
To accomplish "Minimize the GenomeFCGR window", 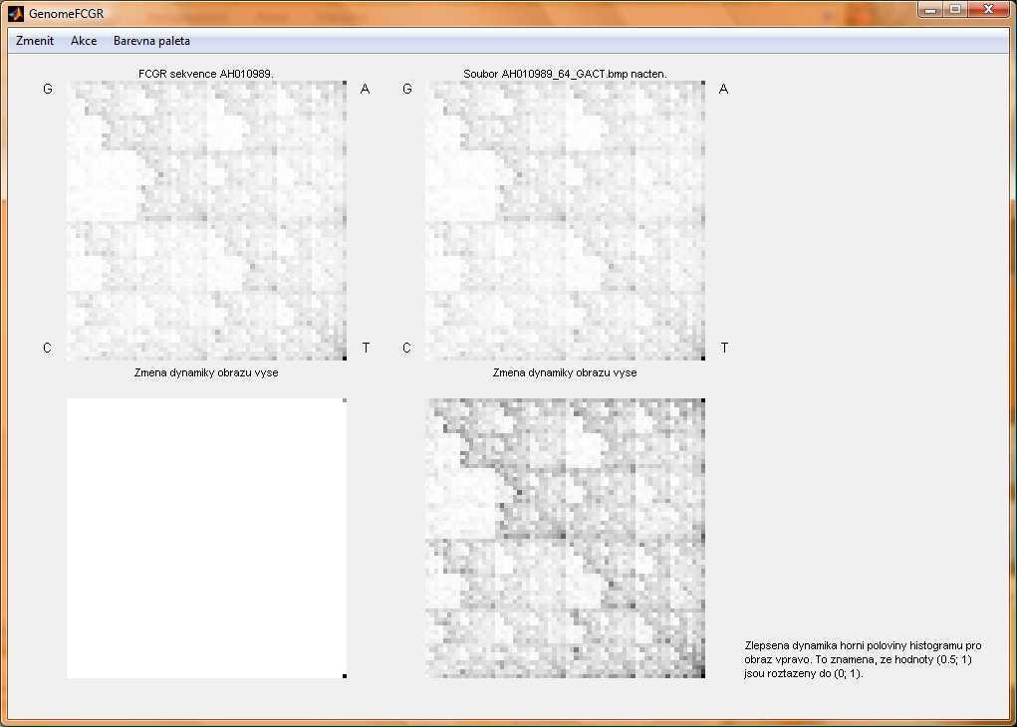I will [x=930, y=9].
